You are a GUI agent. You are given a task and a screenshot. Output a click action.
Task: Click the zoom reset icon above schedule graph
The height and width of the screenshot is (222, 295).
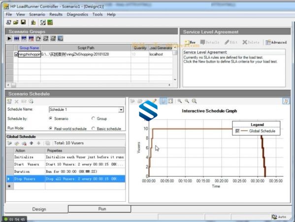tap(194, 101)
